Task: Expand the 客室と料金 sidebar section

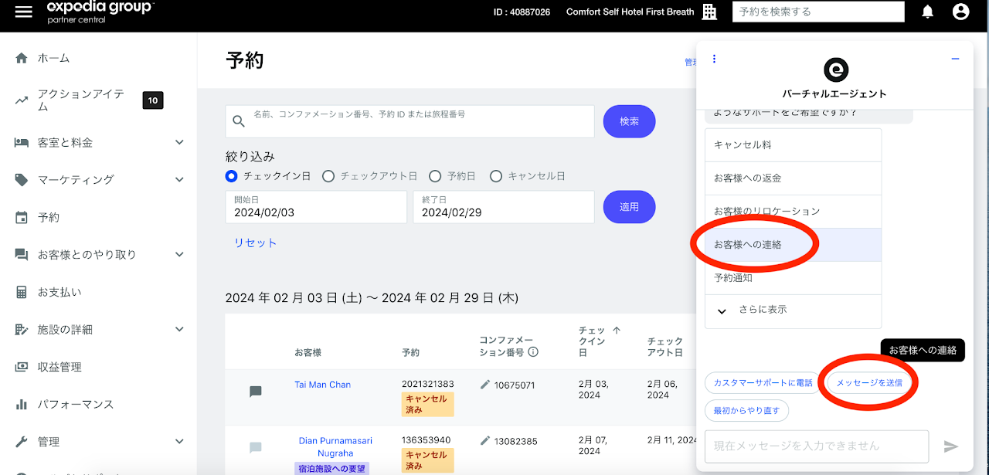Action: 179,142
